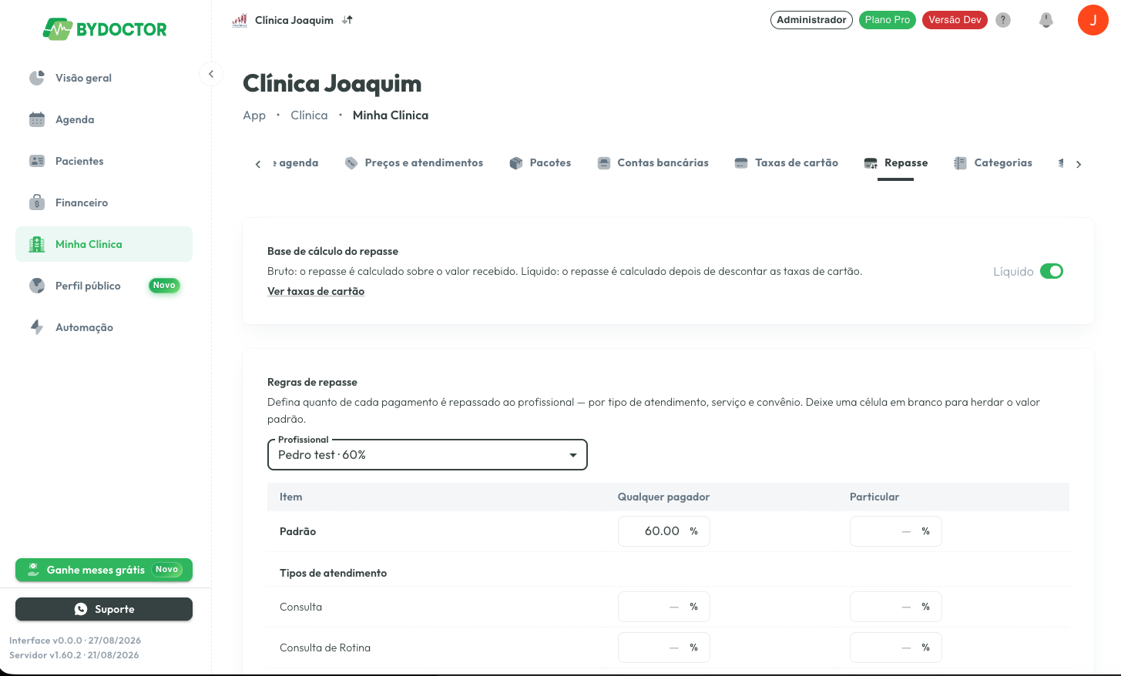Click the Consulta Qualquer pagador percentage field

[x=664, y=607]
